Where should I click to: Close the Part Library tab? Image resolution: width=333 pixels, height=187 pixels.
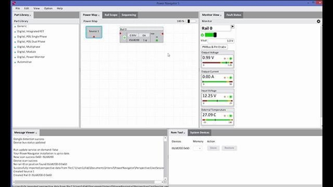tap(30, 15)
